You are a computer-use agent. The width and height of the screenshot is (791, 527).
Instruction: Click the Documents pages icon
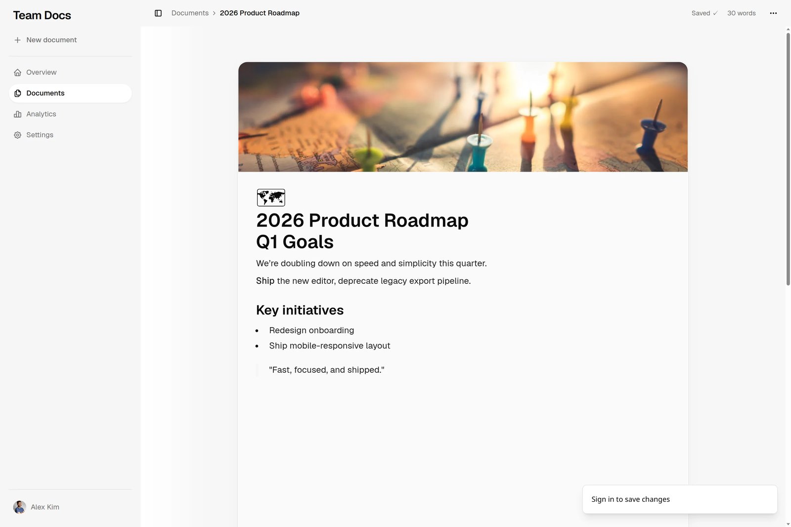[x=17, y=93]
